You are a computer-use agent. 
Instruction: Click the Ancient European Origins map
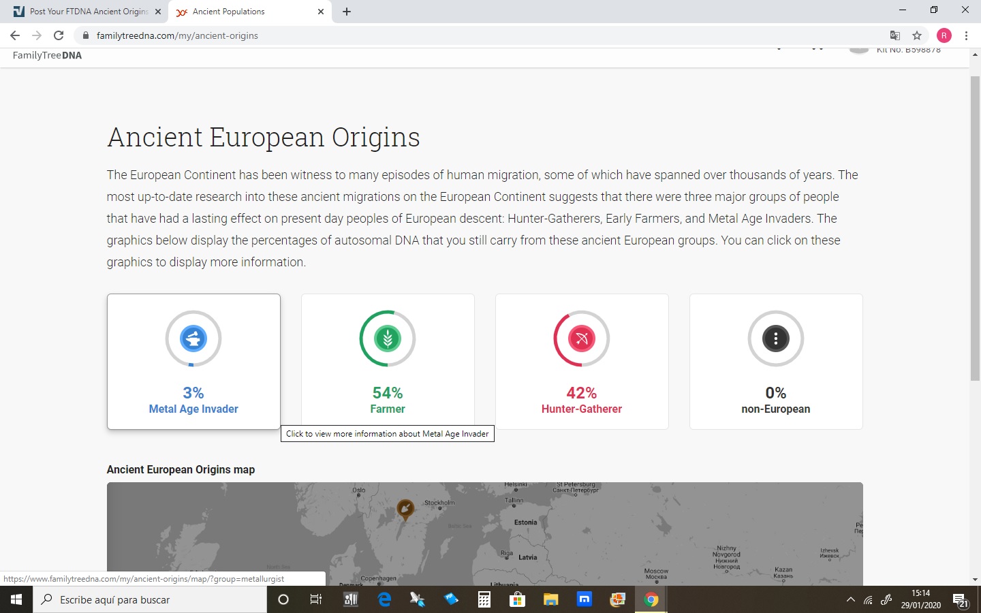pos(484,534)
